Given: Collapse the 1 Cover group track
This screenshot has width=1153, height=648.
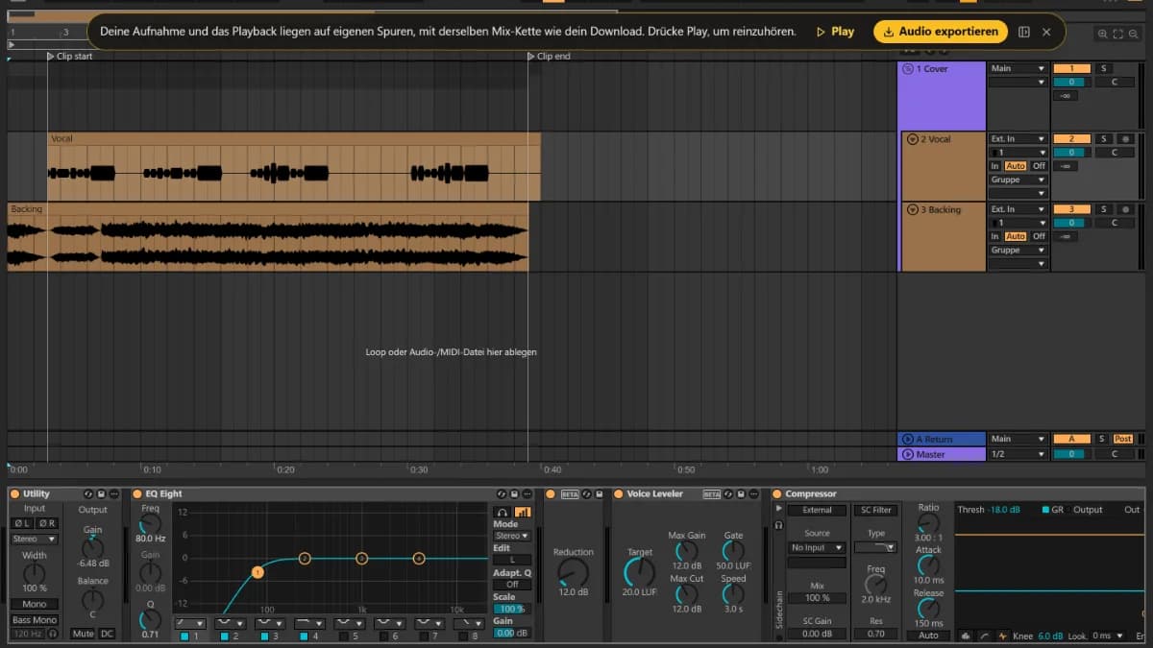Looking at the screenshot, I should click(908, 69).
